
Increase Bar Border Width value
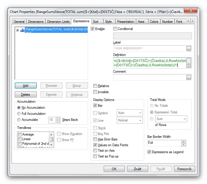tap(183, 142)
